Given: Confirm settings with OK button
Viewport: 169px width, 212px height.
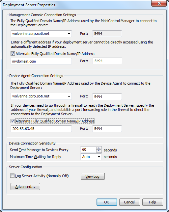Looking at the screenshot, I should 107,202.
